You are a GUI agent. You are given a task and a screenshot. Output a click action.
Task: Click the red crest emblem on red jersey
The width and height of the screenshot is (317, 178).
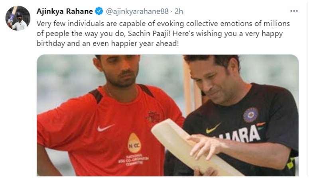coord(153,117)
